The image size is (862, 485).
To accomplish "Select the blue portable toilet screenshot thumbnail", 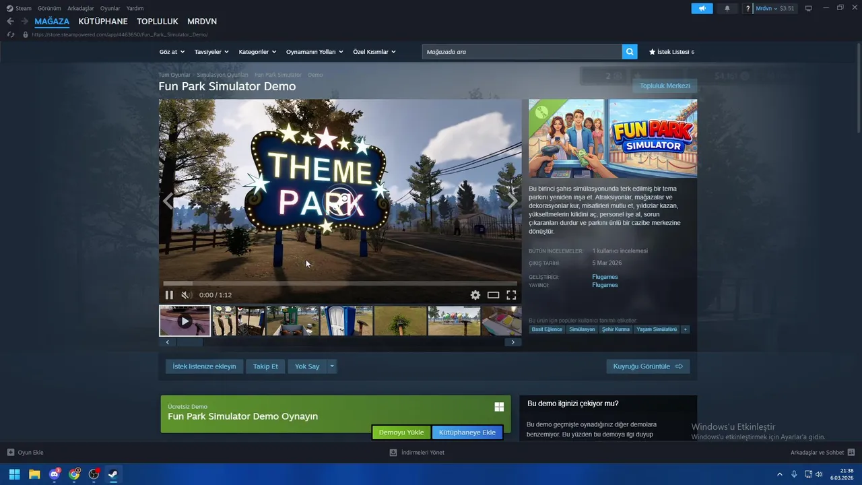I will coord(346,321).
